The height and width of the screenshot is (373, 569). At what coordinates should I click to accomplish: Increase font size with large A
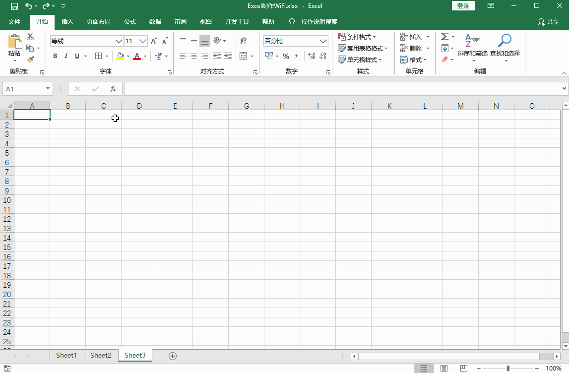tap(154, 41)
